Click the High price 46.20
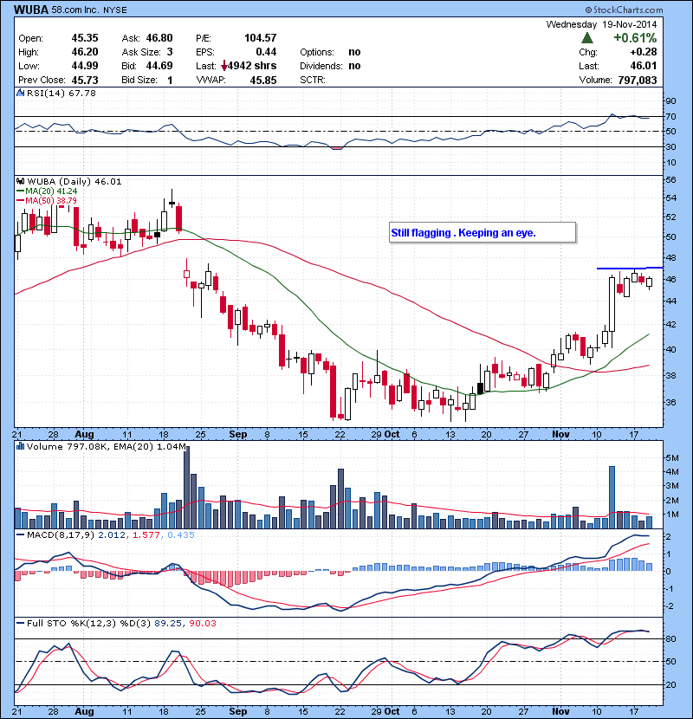Screen dimensions: 693x719 [x=85, y=52]
